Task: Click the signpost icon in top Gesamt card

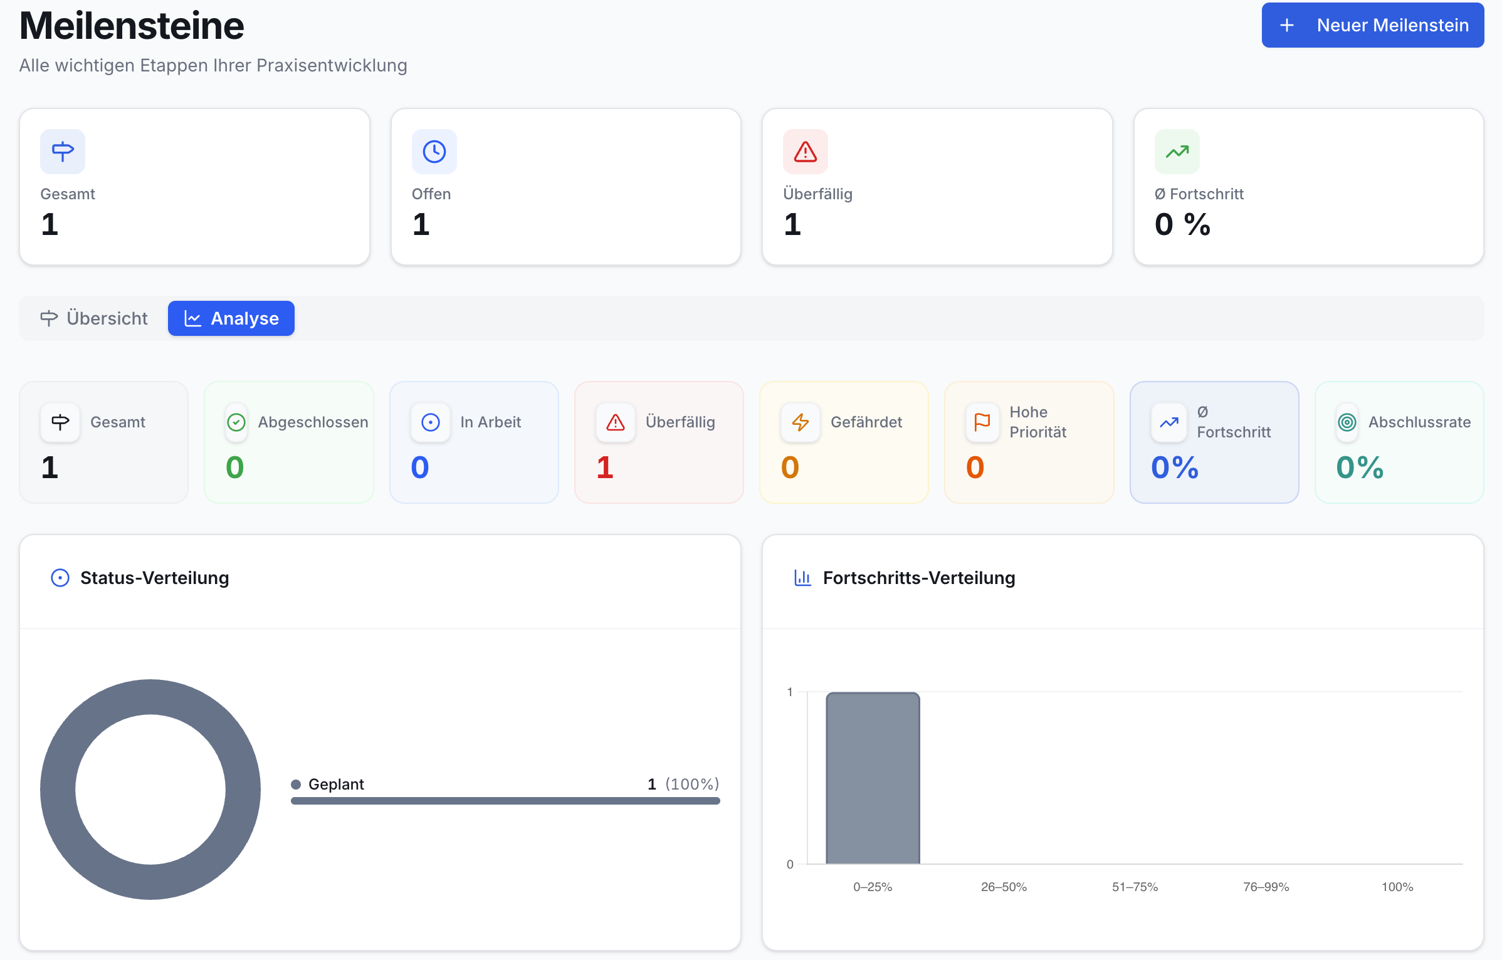Action: (63, 152)
